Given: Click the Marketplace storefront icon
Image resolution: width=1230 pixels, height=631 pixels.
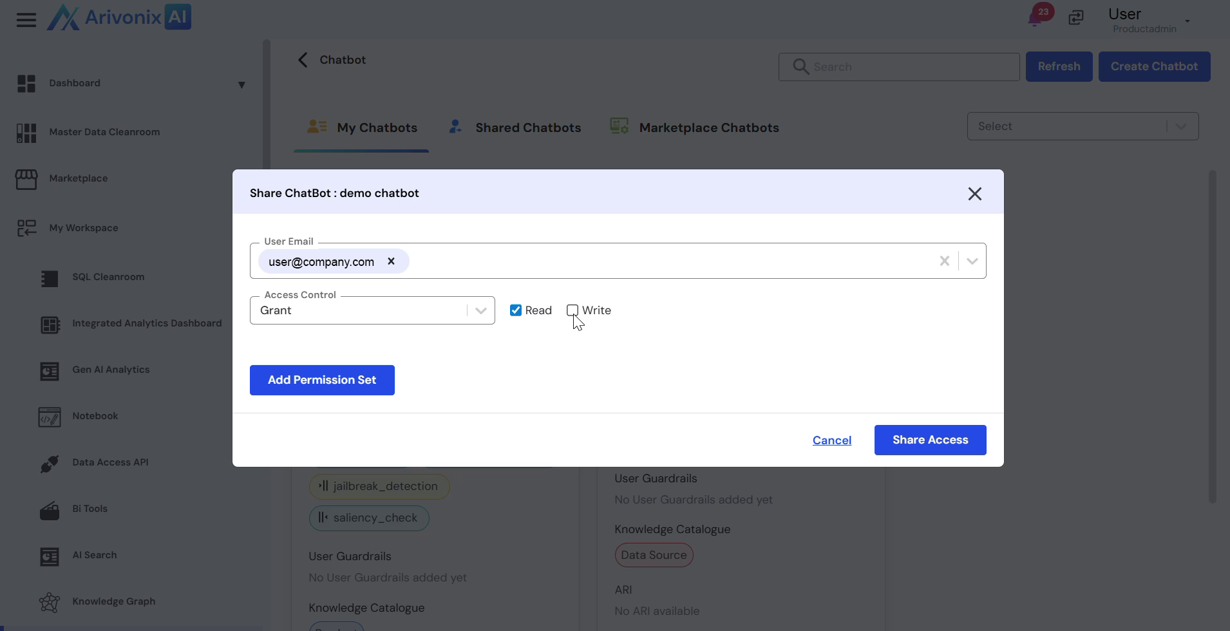Looking at the screenshot, I should coord(26,180).
